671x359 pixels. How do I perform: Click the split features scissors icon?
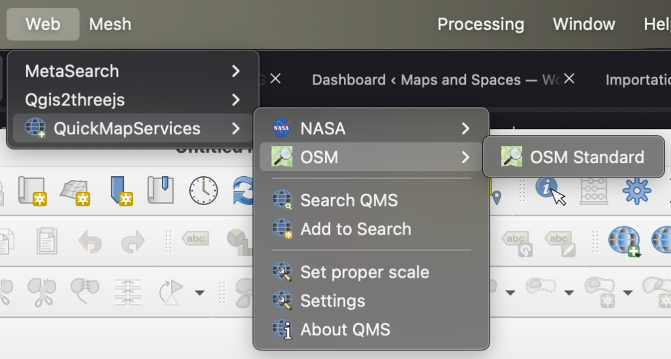[41, 292]
